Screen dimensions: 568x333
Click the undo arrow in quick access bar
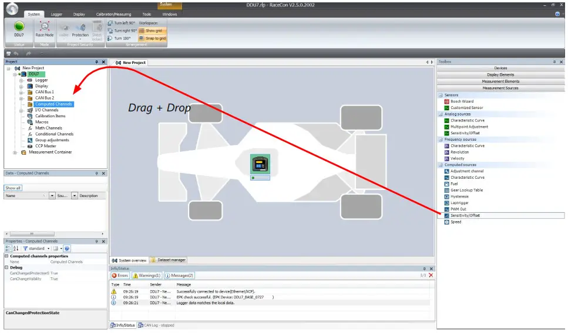click(x=16, y=53)
